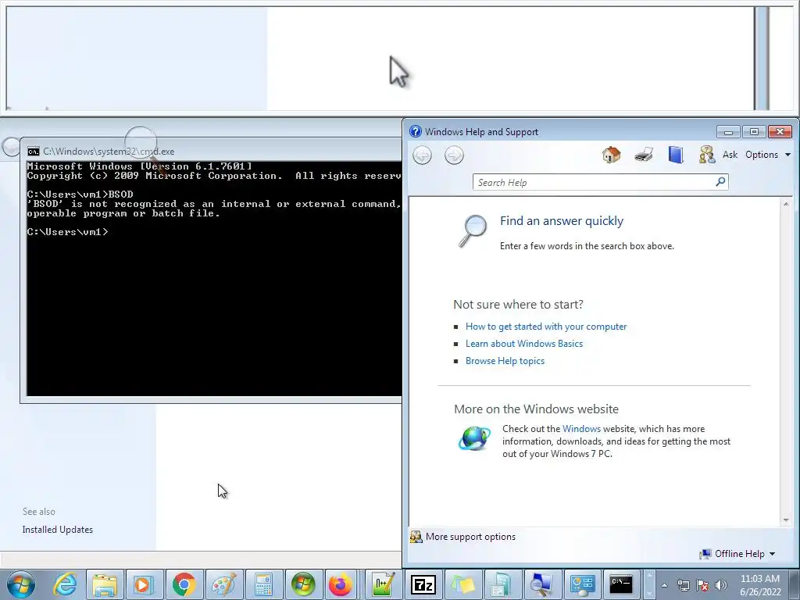Open Paint from the taskbar

coord(224,584)
